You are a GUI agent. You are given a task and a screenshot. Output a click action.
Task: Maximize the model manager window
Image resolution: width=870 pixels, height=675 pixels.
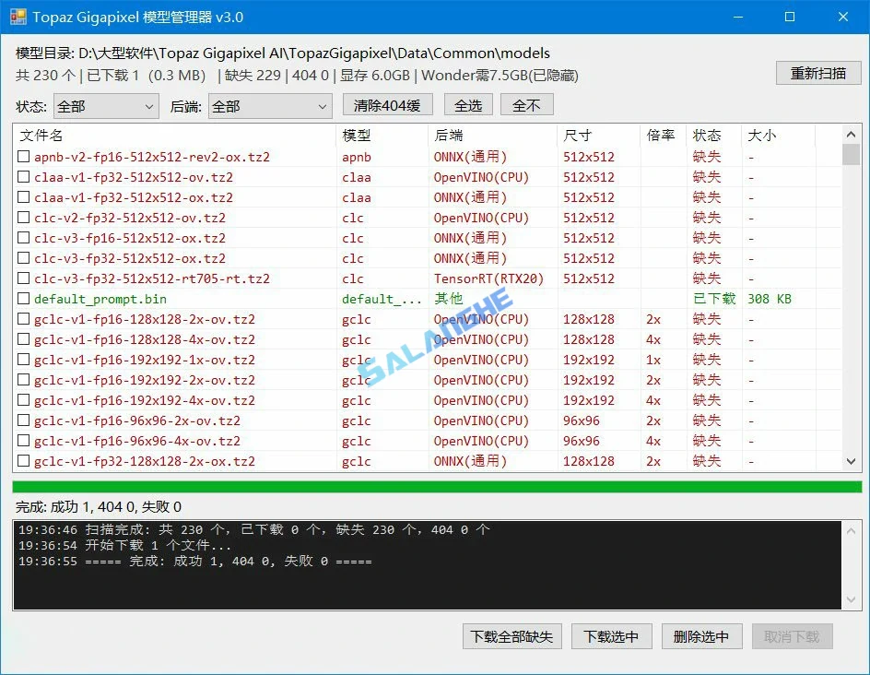pos(790,17)
